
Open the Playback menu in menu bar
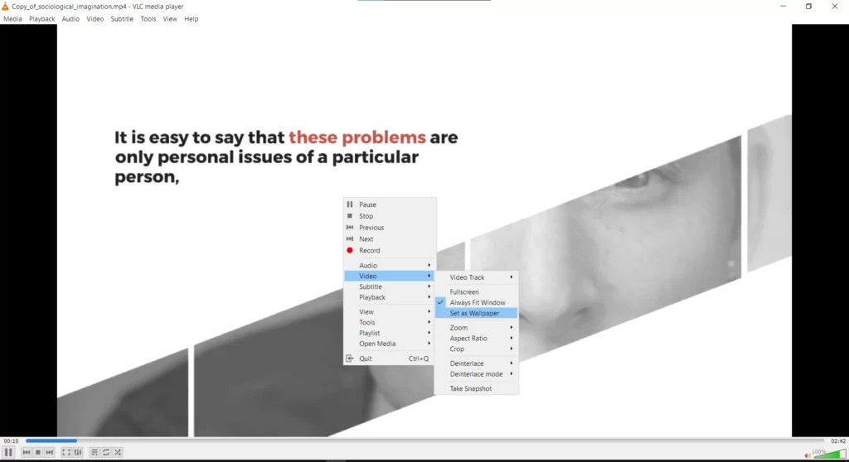coord(41,19)
